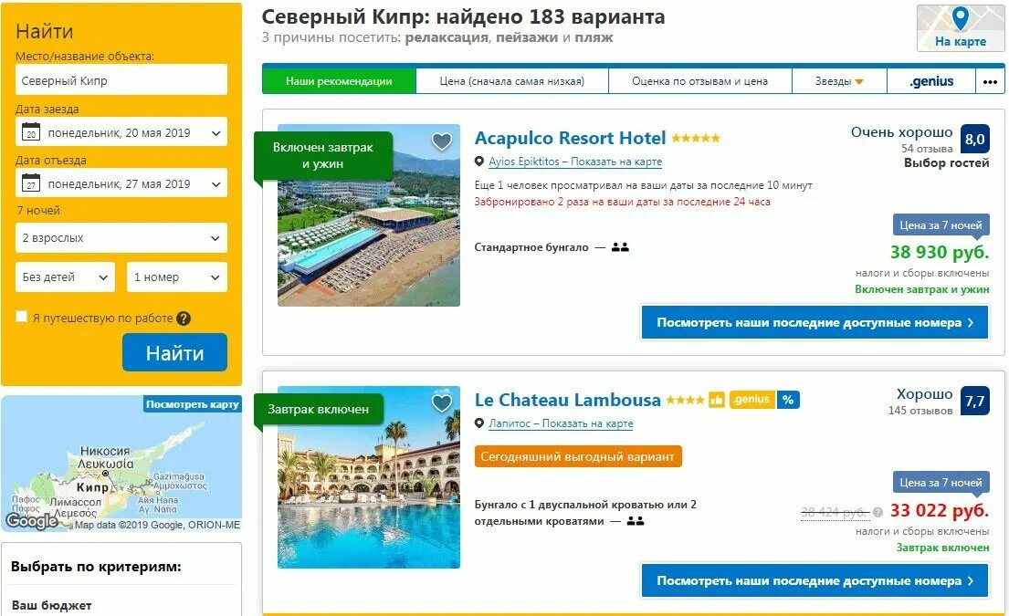Add Le Chateau Lambousa to favorites heart
The width and height of the screenshot is (1009, 616).
coord(441,403)
